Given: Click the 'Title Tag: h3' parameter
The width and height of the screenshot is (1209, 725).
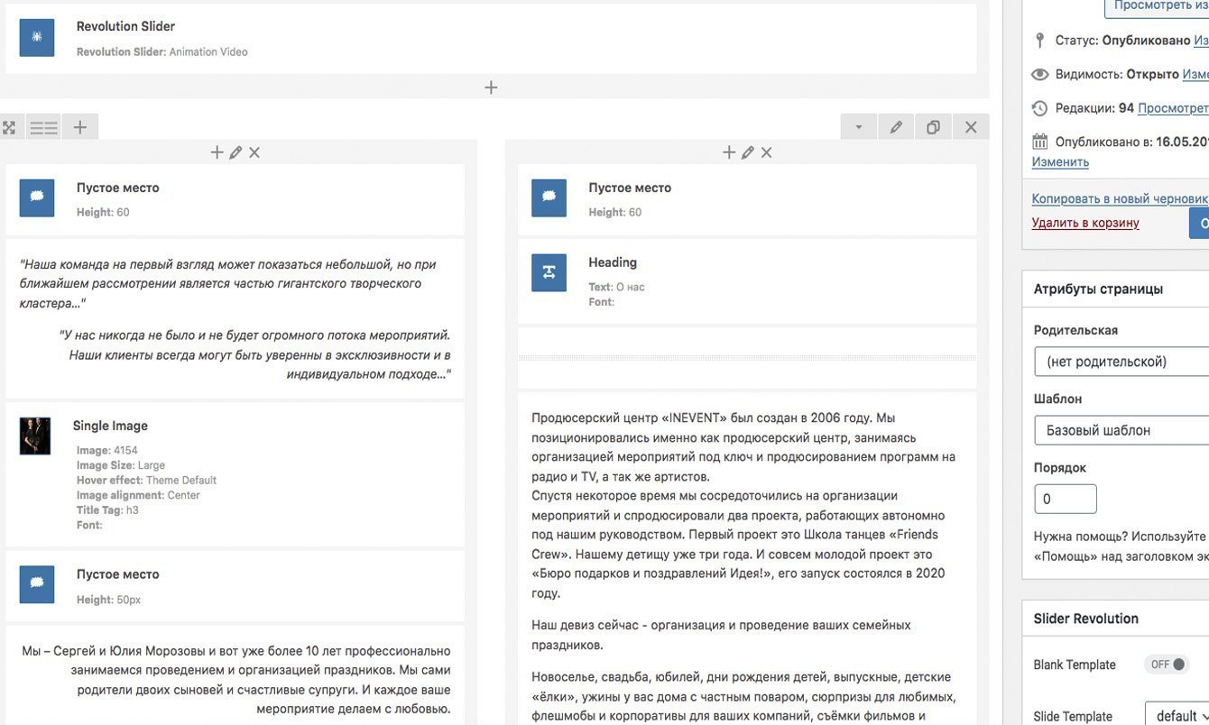Looking at the screenshot, I should click(107, 509).
